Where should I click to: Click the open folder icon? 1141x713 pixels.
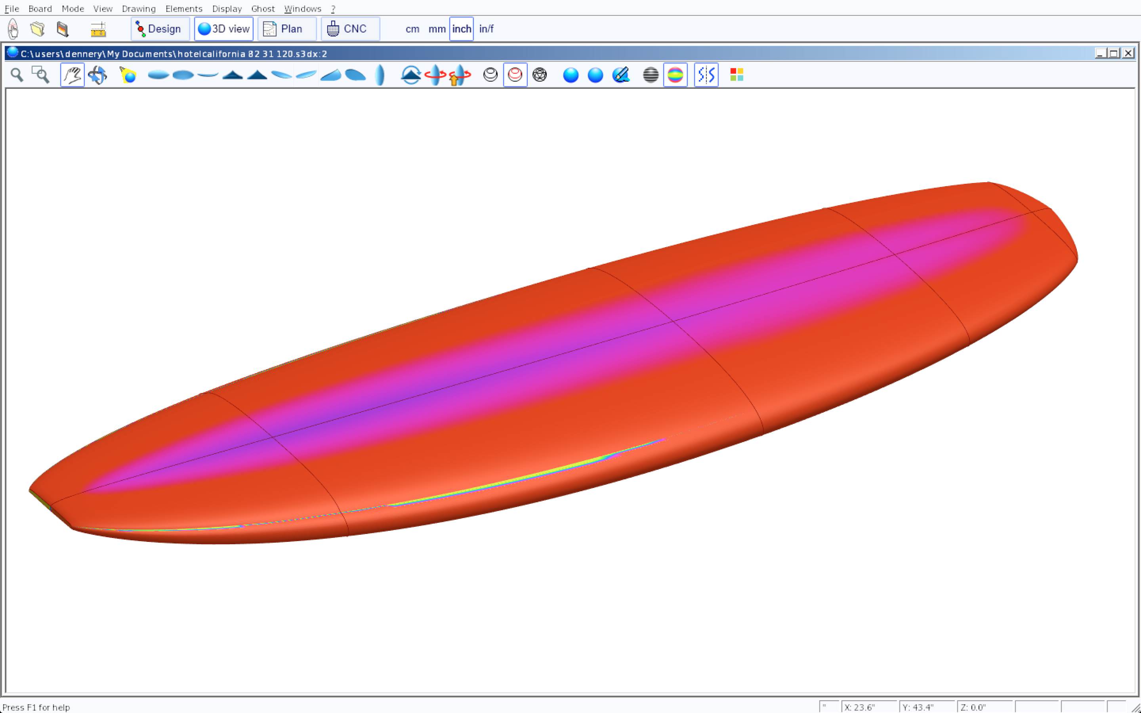pyautogui.click(x=38, y=29)
